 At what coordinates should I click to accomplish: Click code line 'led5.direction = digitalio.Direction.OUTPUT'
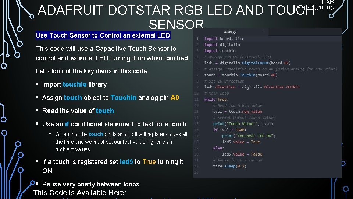pos(252,87)
